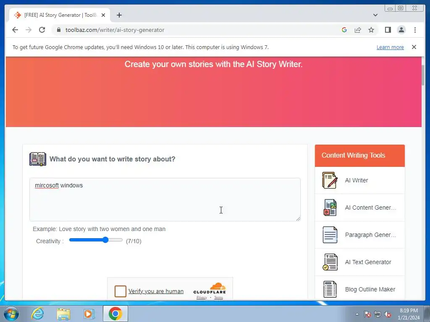Open a new browser tab
Image resolution: width=430 pixels, height=322 pixels.
(x=119, y=15)
